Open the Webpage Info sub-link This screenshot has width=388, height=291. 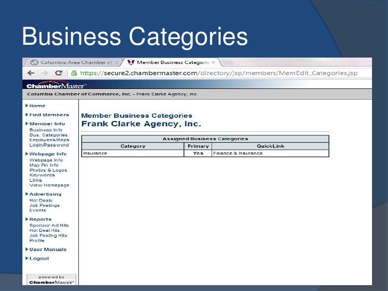click(46, 160)
